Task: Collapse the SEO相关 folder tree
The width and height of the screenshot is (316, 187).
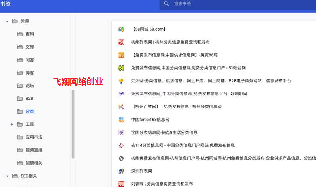Action: point(7,176)
